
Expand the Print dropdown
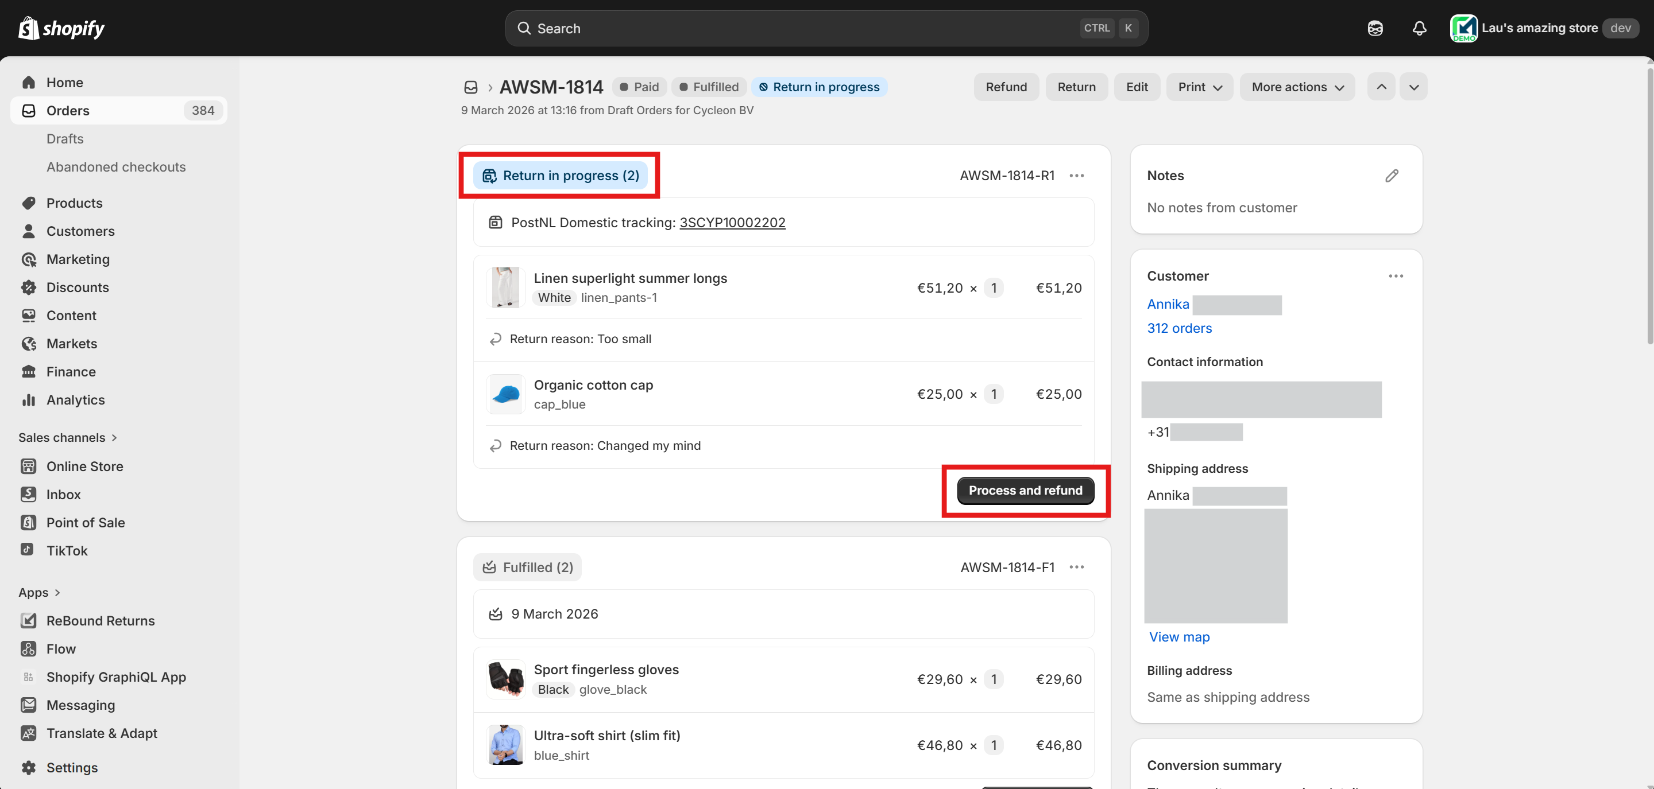click(1199, 87)
